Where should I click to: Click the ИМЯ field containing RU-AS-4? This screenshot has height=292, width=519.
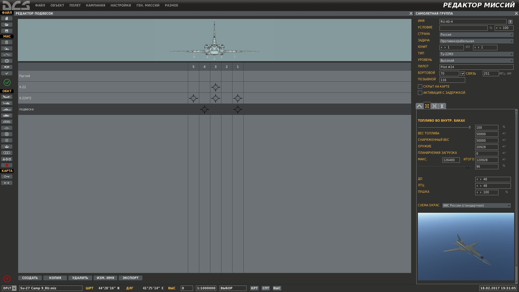473,22
